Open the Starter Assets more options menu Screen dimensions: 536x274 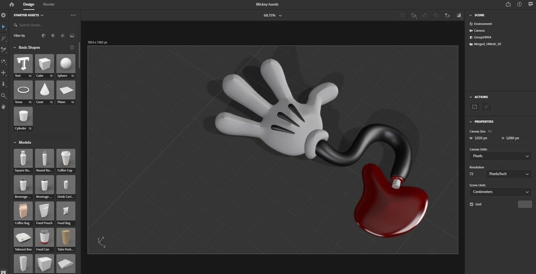(x=73, y=15)
